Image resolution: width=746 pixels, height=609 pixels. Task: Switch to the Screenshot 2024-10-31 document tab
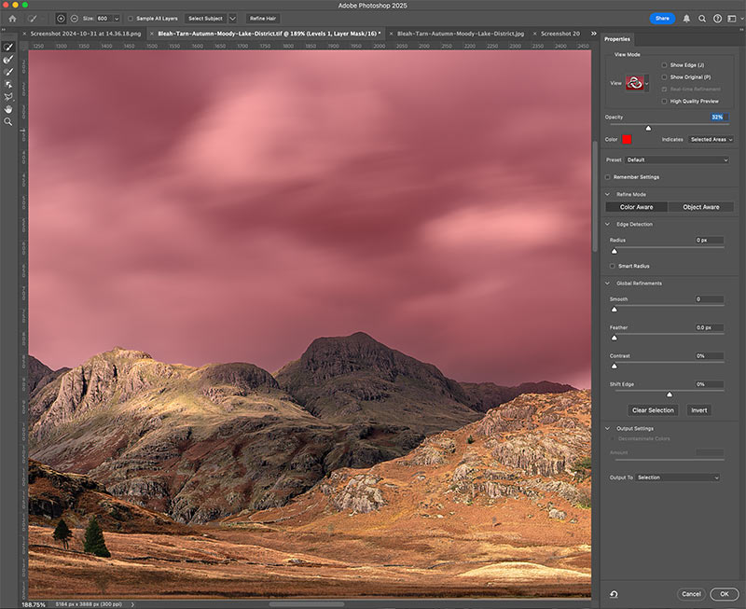[x=87, y=34]
